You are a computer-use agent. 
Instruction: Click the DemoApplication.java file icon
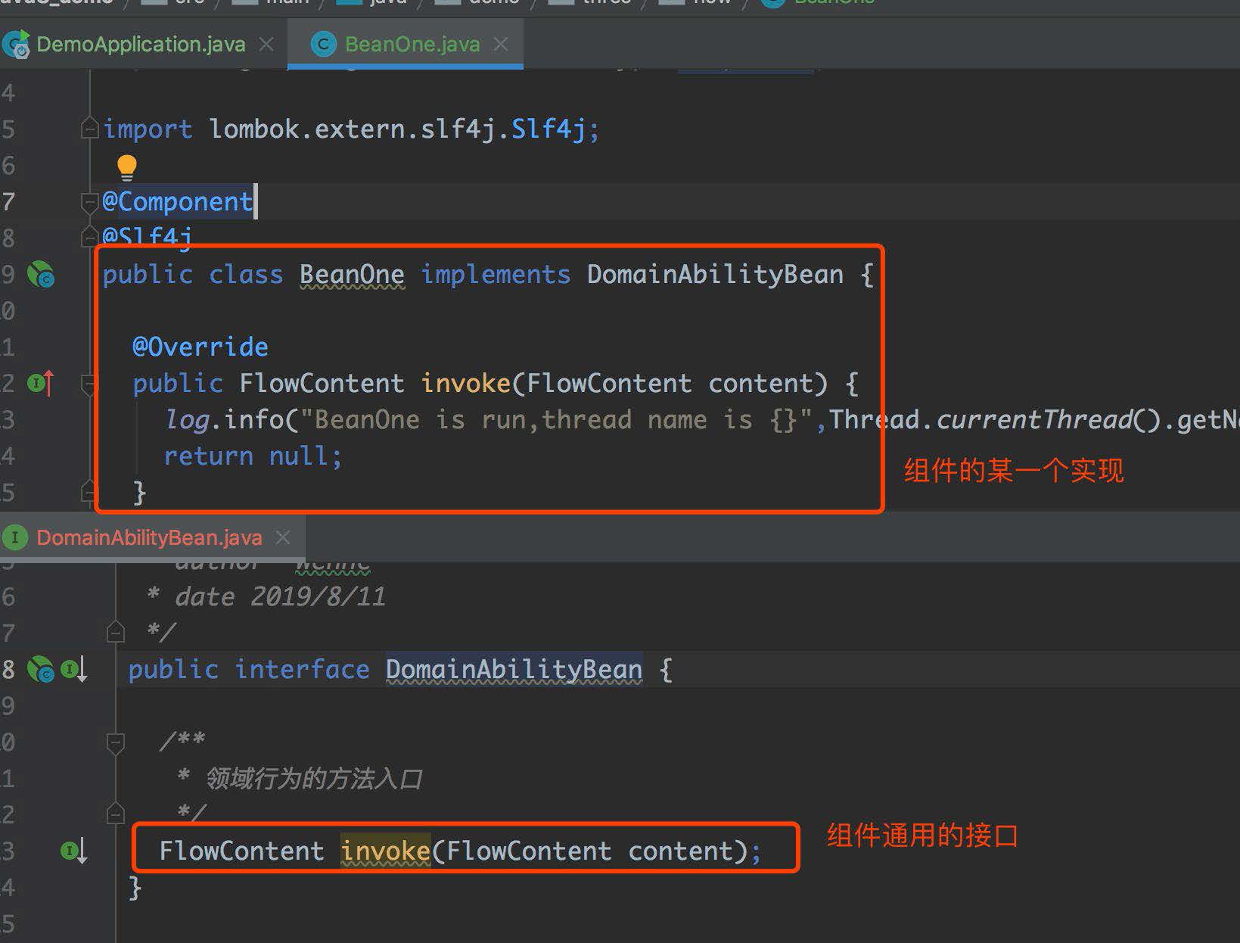click(16, 45)
